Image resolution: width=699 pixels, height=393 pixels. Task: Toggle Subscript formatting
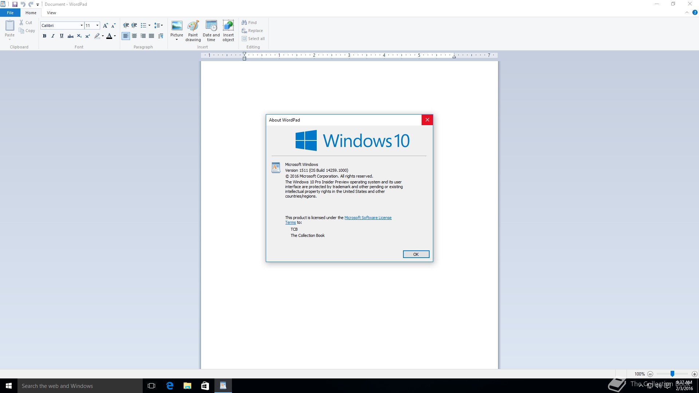coord(79,36)
